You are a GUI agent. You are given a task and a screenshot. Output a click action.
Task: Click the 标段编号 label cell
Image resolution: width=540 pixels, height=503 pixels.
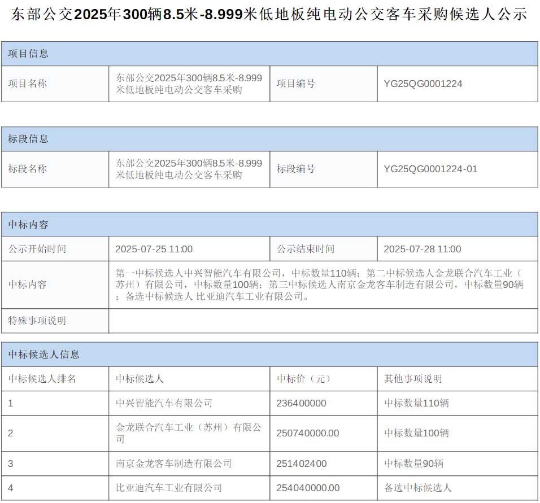(x=324, y=169)
